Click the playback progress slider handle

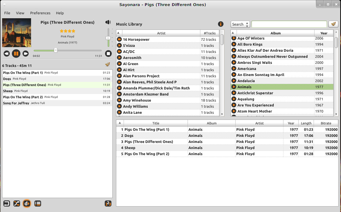point(56,50)
